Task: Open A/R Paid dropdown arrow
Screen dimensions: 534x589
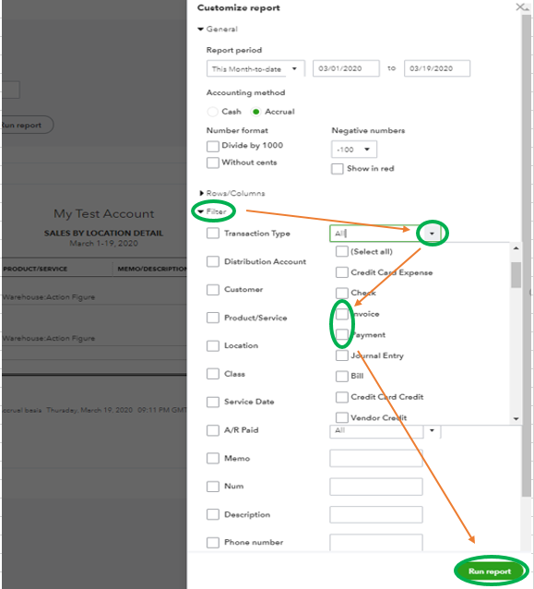Action: [x=432, y=430]
